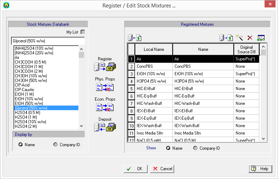Click IEX-Eq-Buff Local Name cell

coord(154,118)
